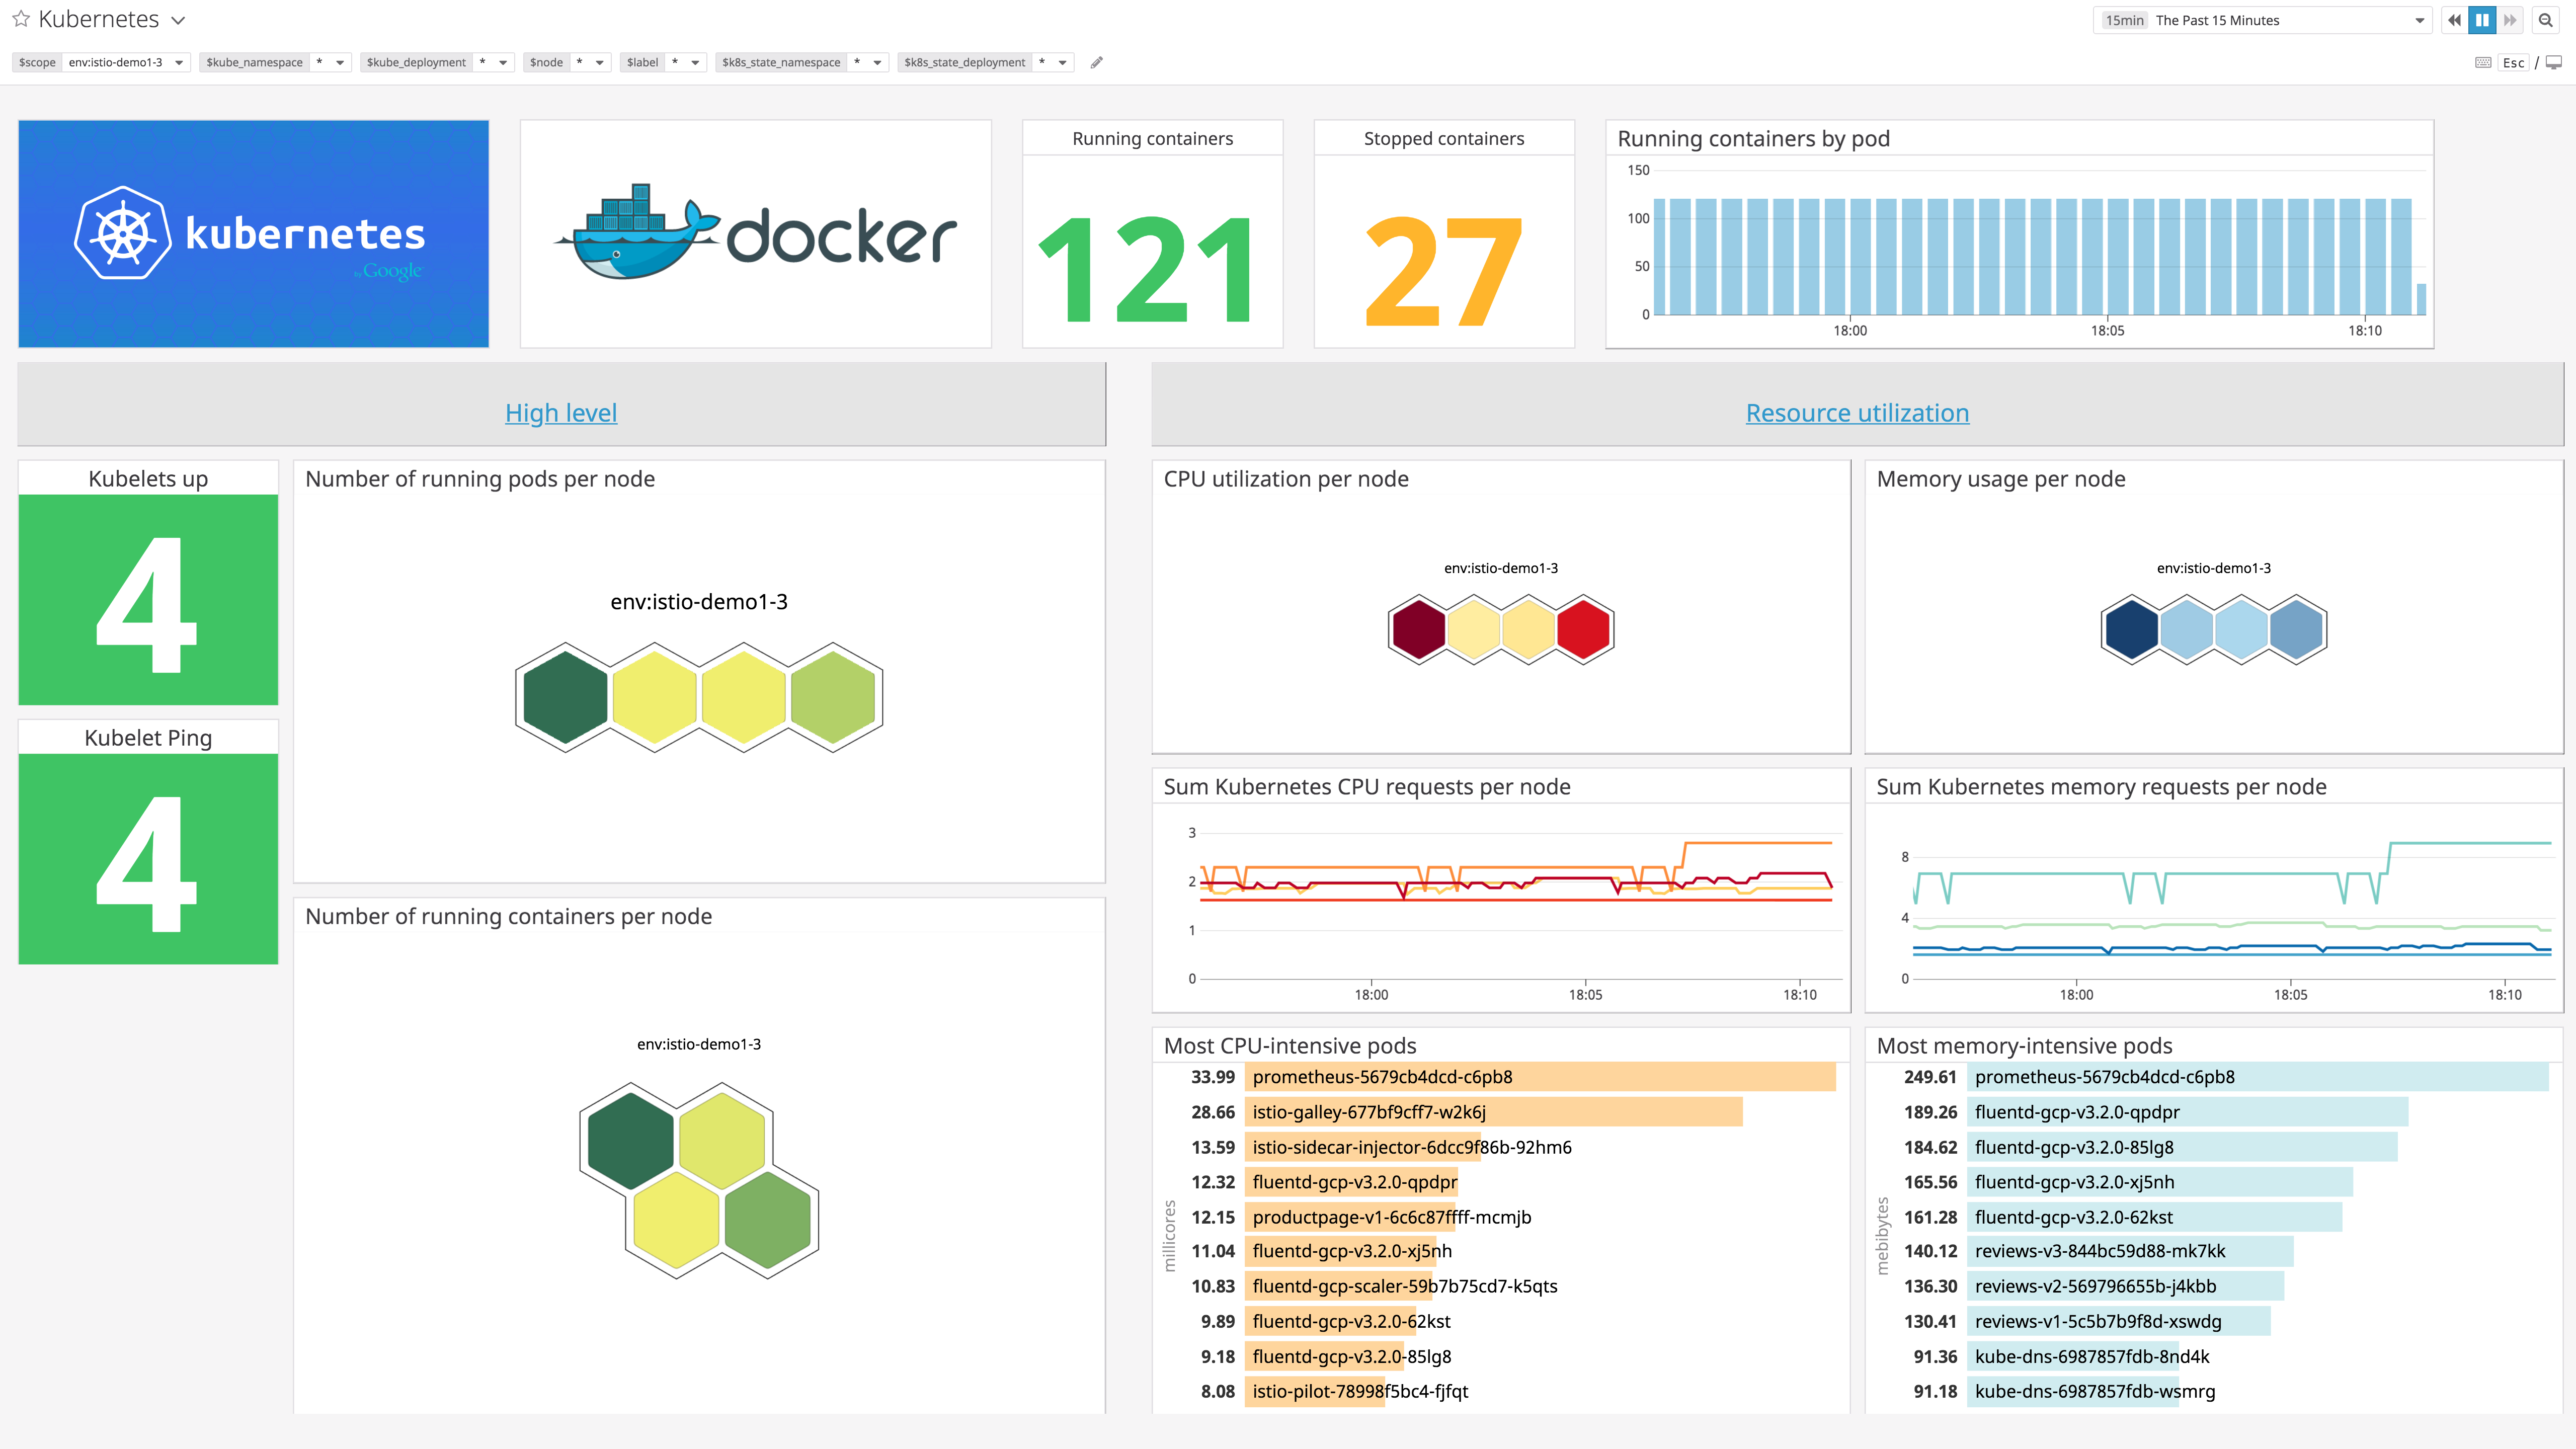
Task: Click the prometheus bar in Most CPU-intensive pods
Action: coord(1540,1077)
